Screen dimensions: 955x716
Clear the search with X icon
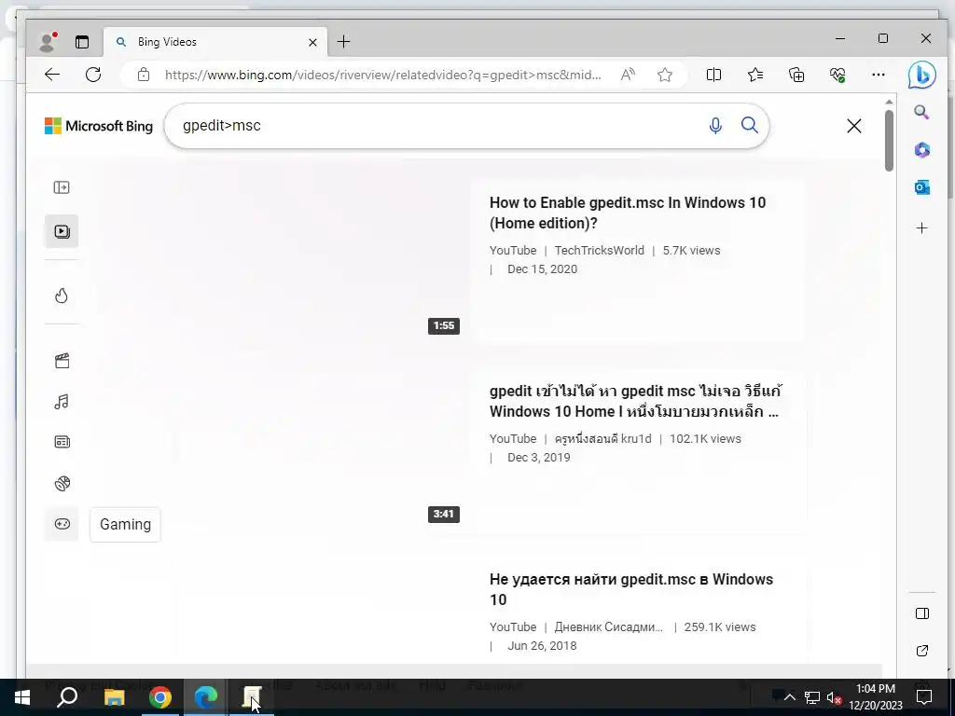click(x=854, y=126)
